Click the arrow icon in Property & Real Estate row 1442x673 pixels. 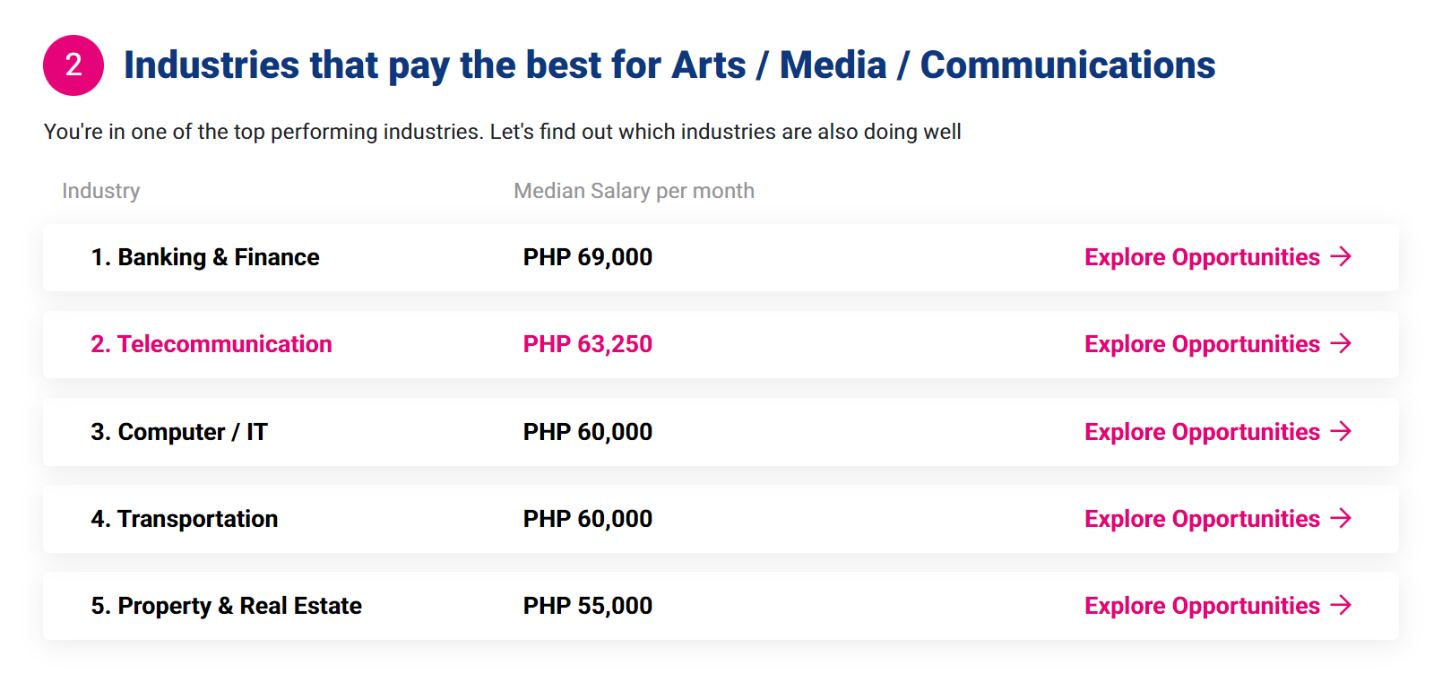tap(1341, 606)
